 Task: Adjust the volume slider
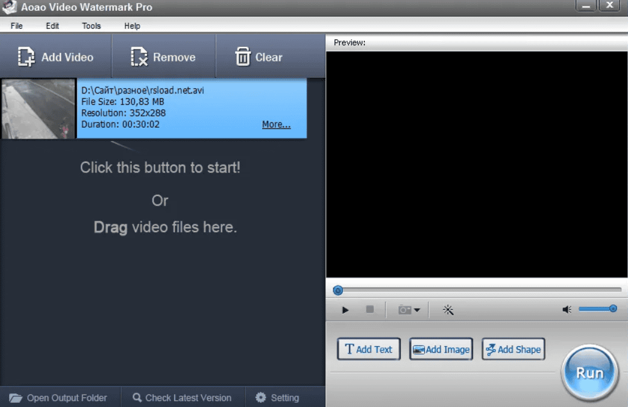pyautogui.click(x=597, y=309)
